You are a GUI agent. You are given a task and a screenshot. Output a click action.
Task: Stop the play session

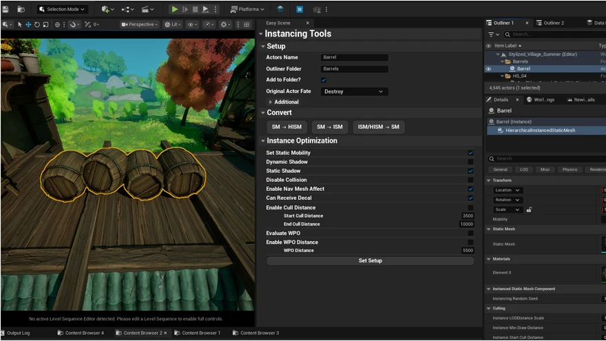tap(195, 9)
